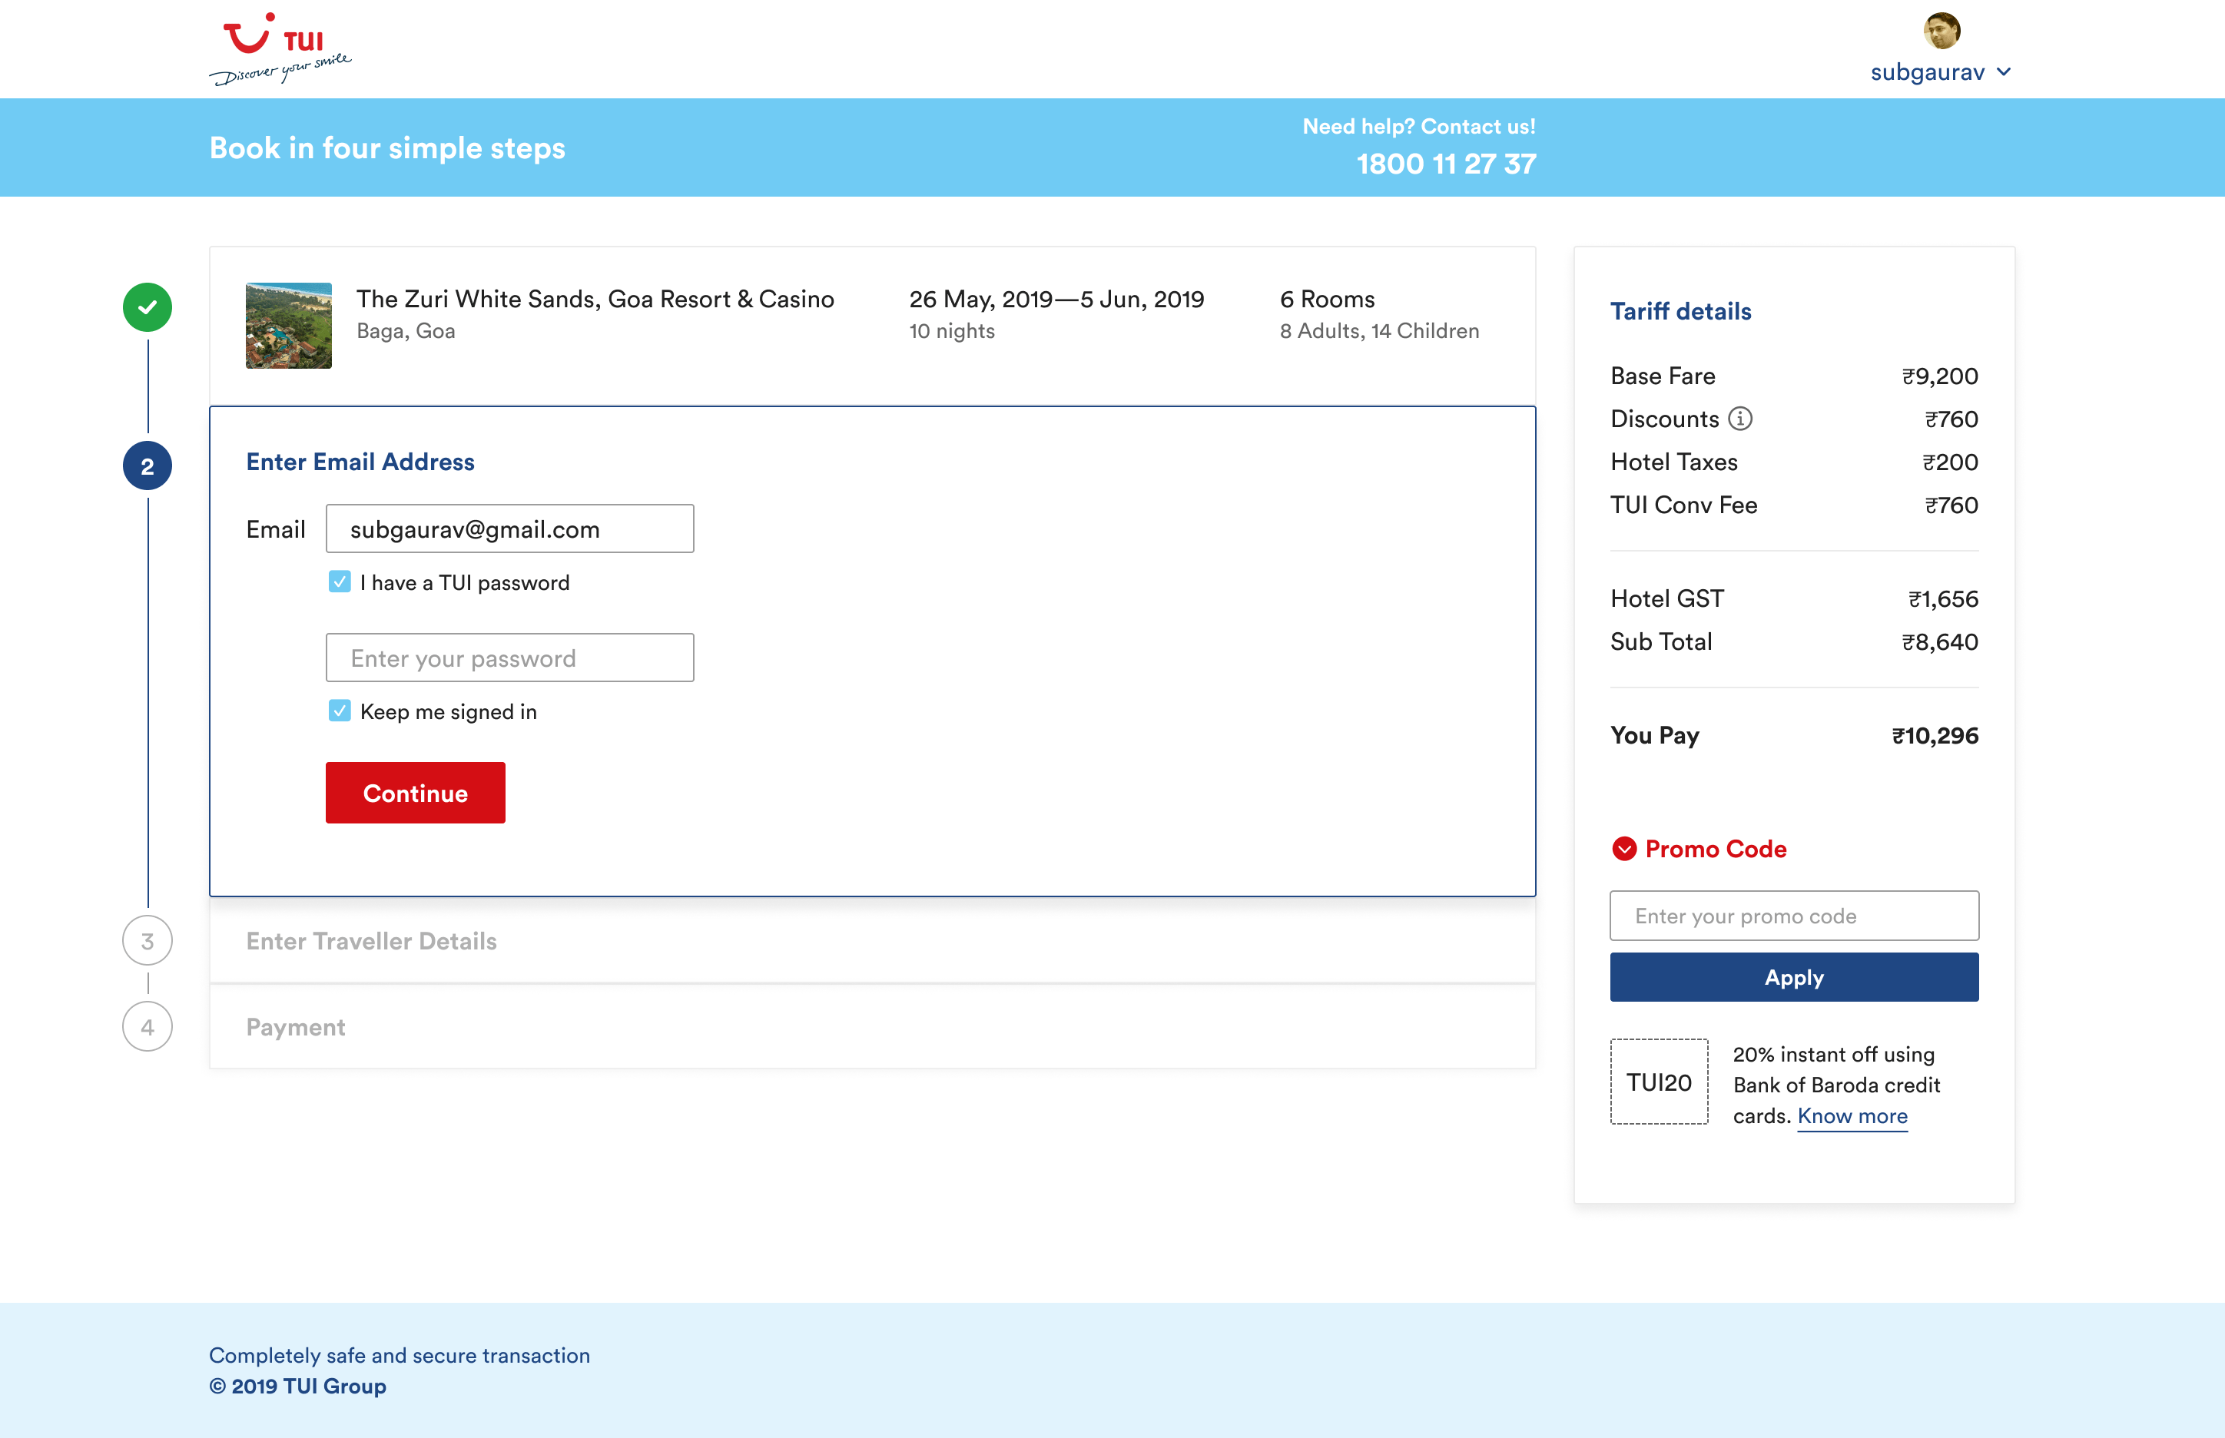Click step 4 circle for Payment

[147, 1026]
